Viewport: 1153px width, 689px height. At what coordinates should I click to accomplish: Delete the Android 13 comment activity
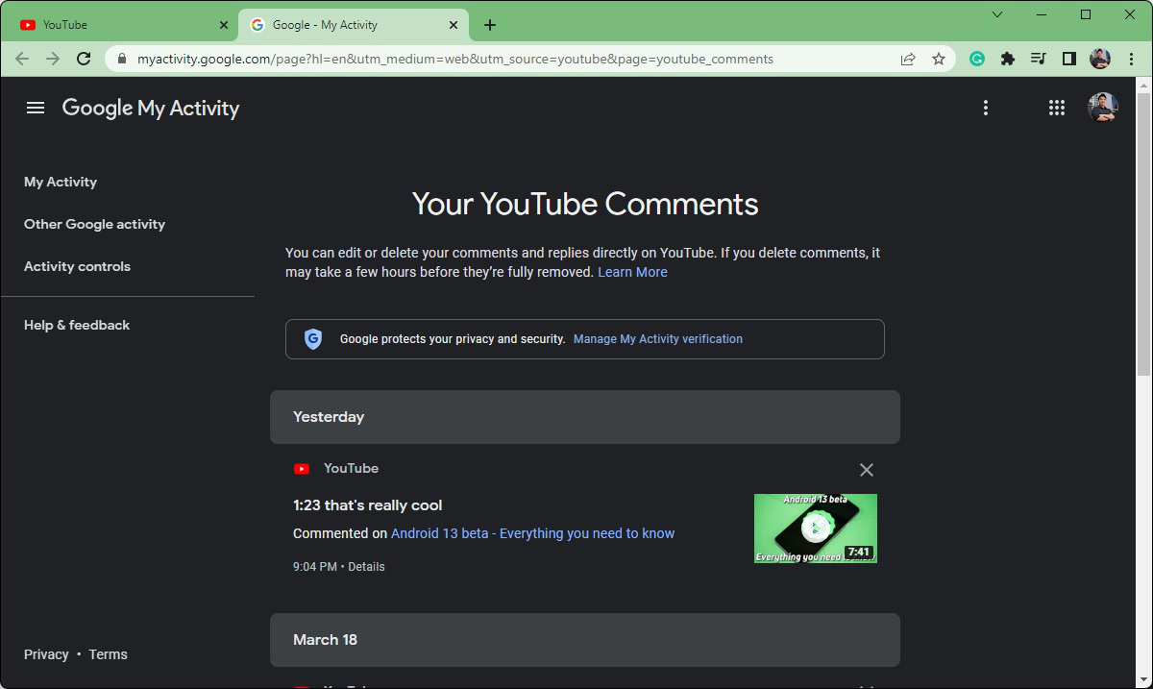click(866, 470)
